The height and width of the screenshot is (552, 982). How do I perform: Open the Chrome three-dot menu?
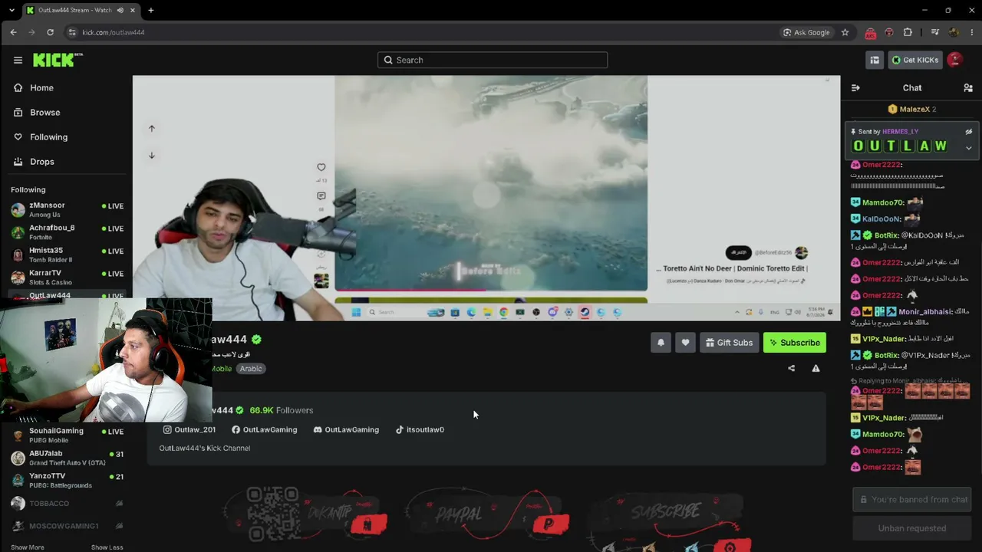tap(972, 32)
